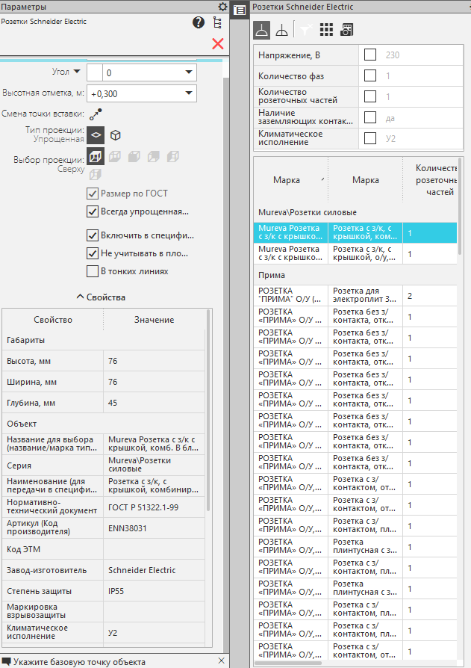Open the Высотная отметка dropdown
The image size is (471, 668).
[x=188, y=93]
